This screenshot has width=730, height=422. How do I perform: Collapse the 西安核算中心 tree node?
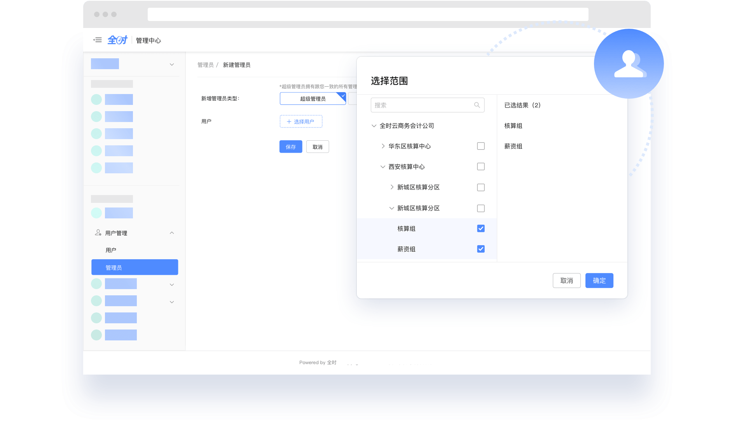click(383, 167)
